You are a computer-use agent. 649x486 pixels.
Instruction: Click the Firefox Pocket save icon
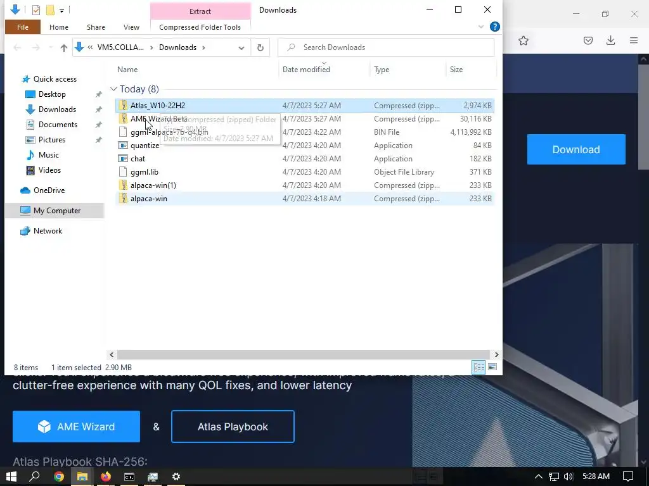tap(588, 40)
